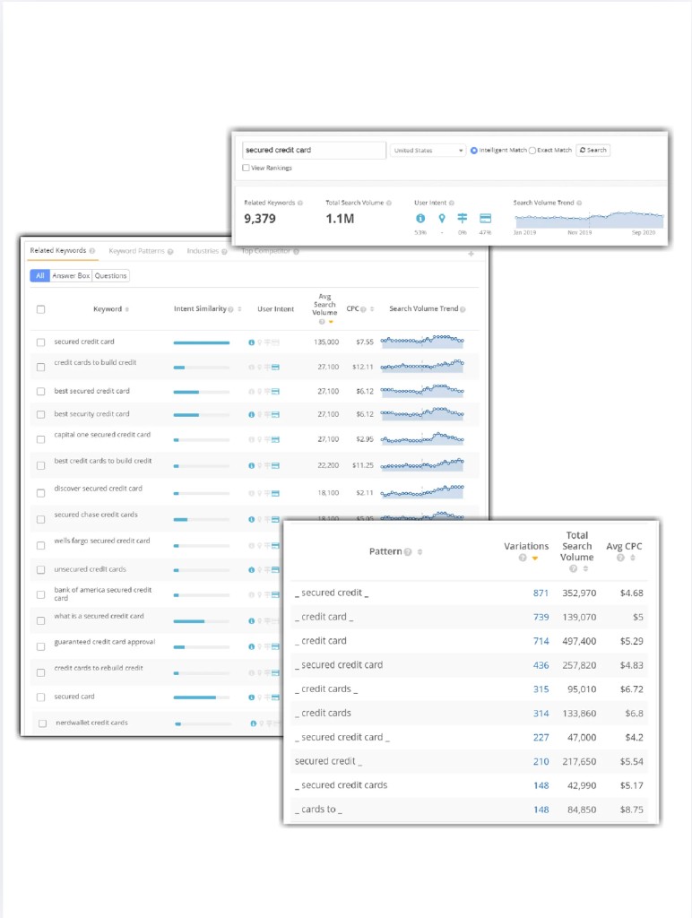Screen dimensions: 692x918
Task: Open the 436 variations link
Action: [541, 665]
